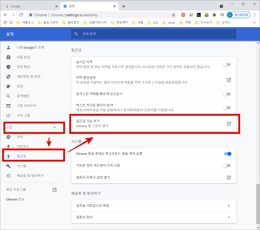Toggle the 실시간 자막 switch
The image size is (260, 230).
pos(227,65)
